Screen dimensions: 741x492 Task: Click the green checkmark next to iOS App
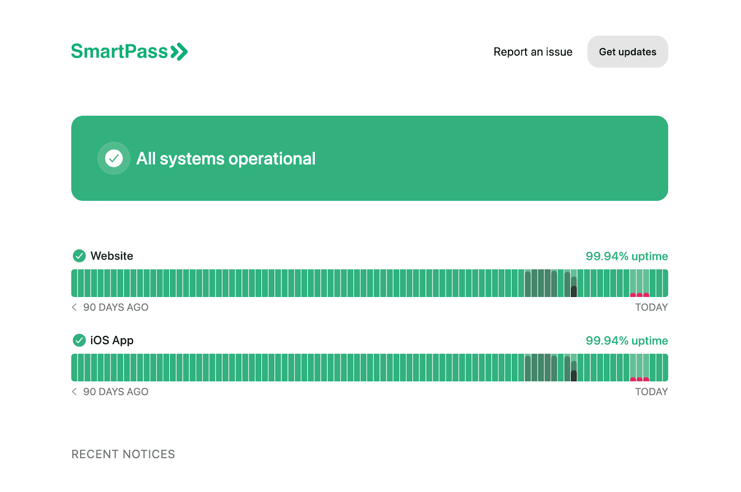(79, 340)
